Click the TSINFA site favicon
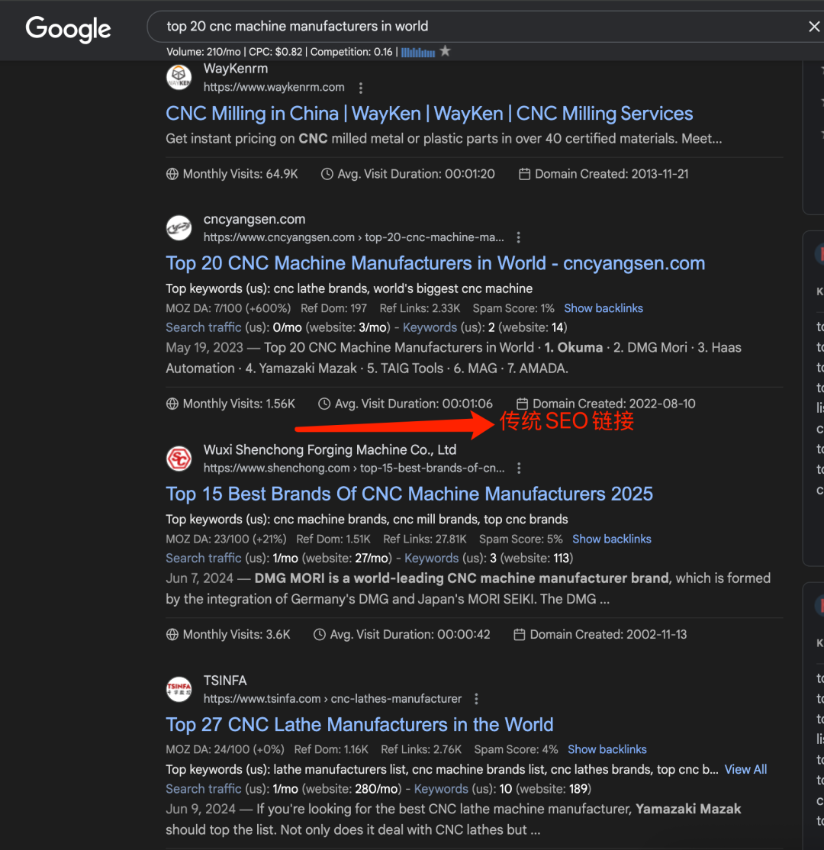This screenshot has height=850, width=824. pyautogui.click(x=179, y=689)
